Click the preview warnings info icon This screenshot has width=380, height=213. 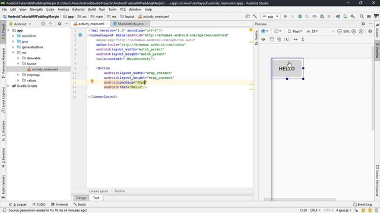(x=370, y=31)
